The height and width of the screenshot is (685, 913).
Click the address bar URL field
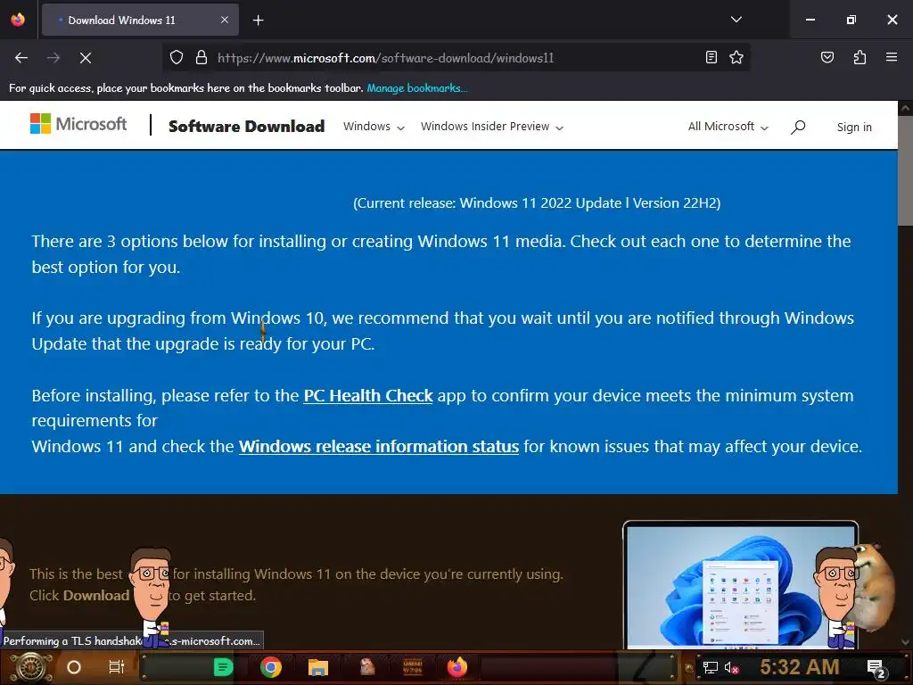[457, 58]
